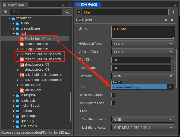Open the Horizontal Align dropdown

[x=143, y=44]
